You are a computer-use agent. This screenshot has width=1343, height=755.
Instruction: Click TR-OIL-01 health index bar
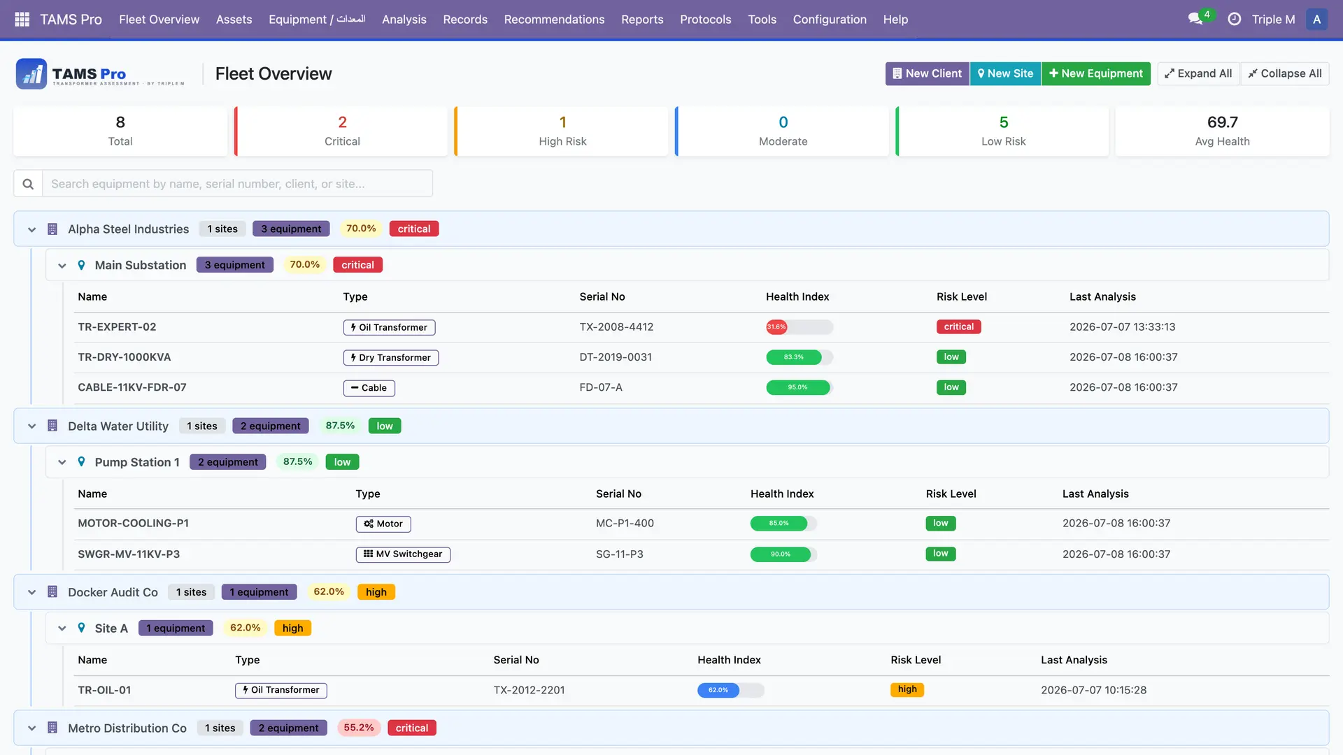[731, 690]
